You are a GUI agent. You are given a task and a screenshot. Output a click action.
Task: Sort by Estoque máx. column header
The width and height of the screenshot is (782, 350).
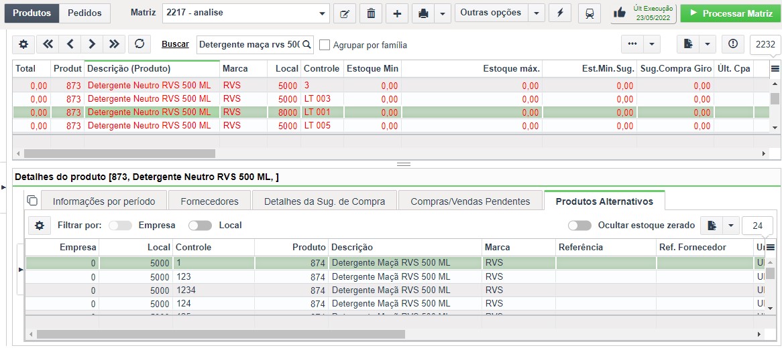471,69
